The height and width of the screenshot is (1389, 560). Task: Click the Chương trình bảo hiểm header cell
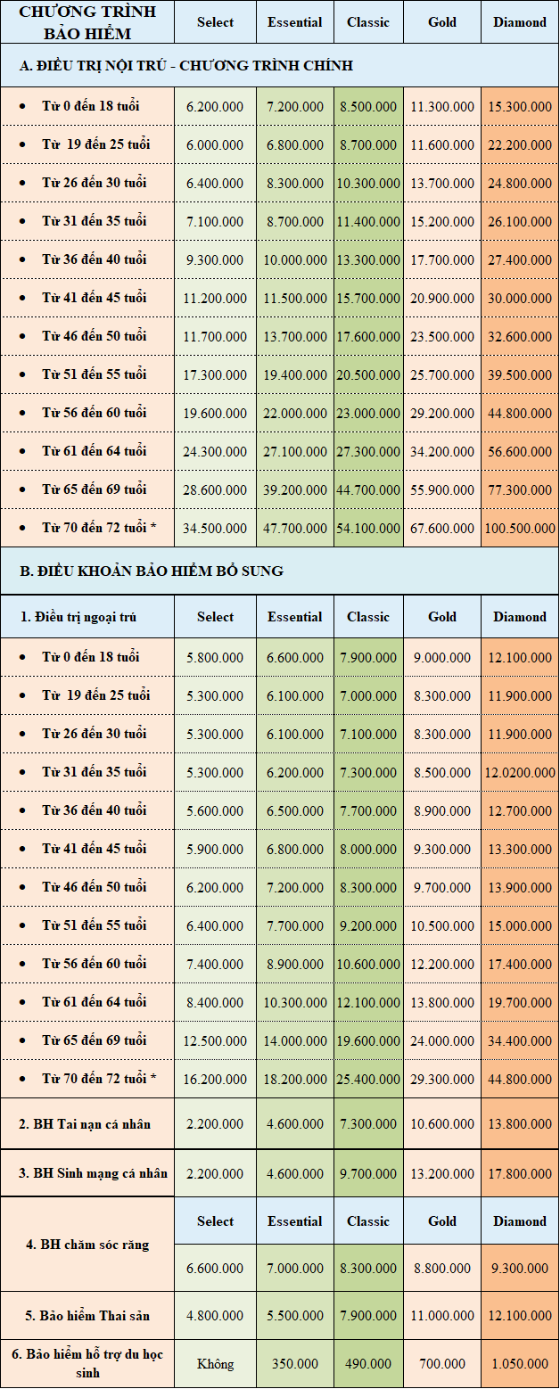87,22
